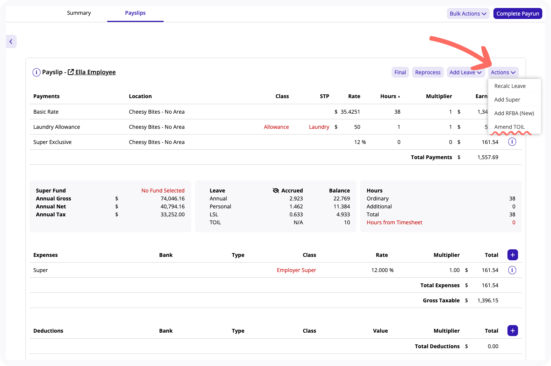
Task: Open the Ella Employee link
Action: [95, 72]
